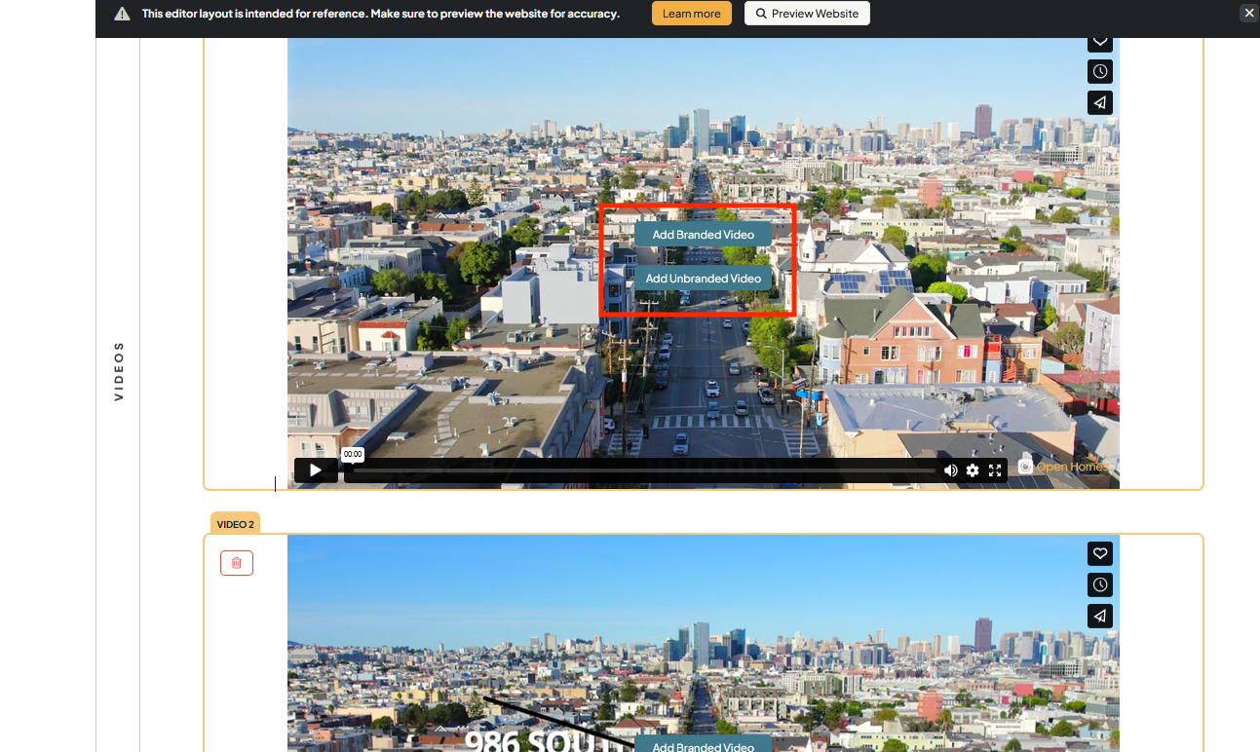Delete Video 2 using the trash icon
The height and width of the screenshot is (752, 1260).
point(237,563)
